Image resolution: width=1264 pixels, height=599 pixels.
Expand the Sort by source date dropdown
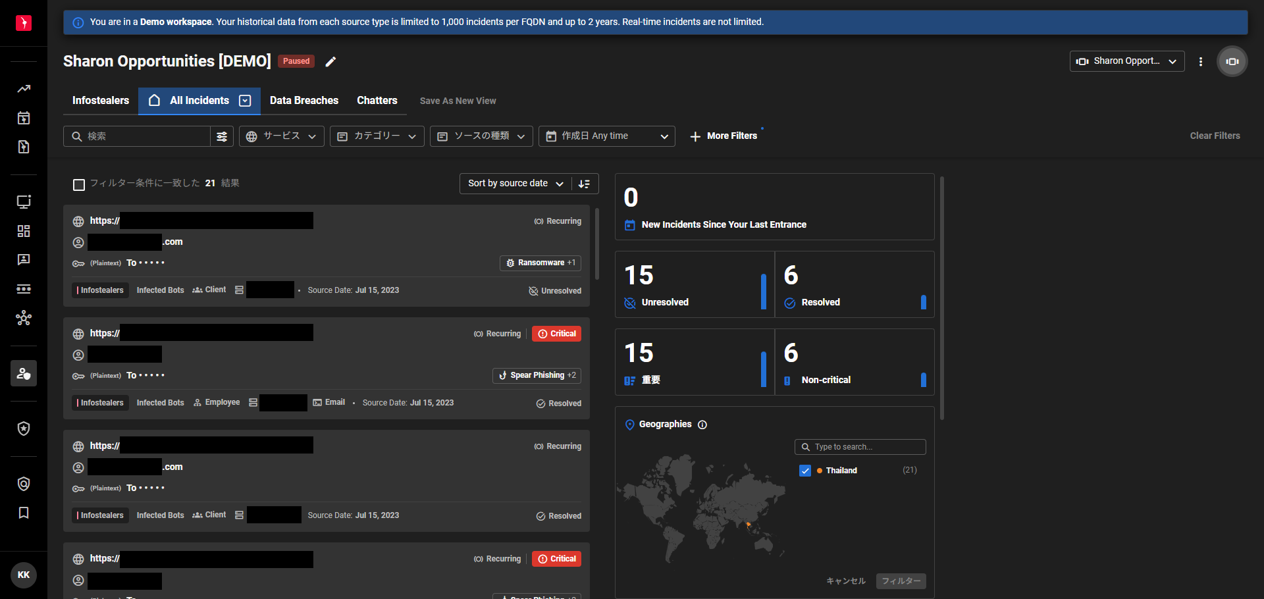(x=515, y=184)
